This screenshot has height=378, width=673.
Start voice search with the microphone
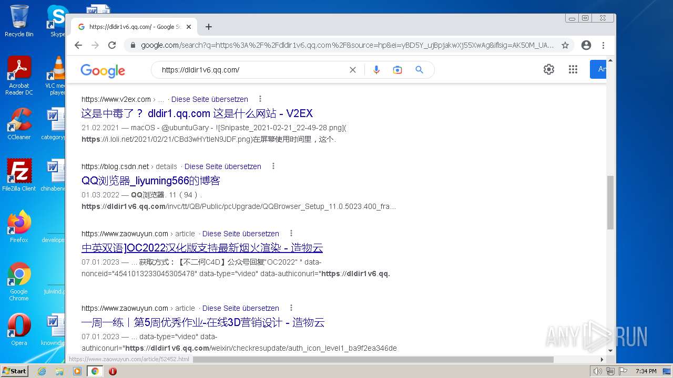pyautogui.click(x=376, y=70)
